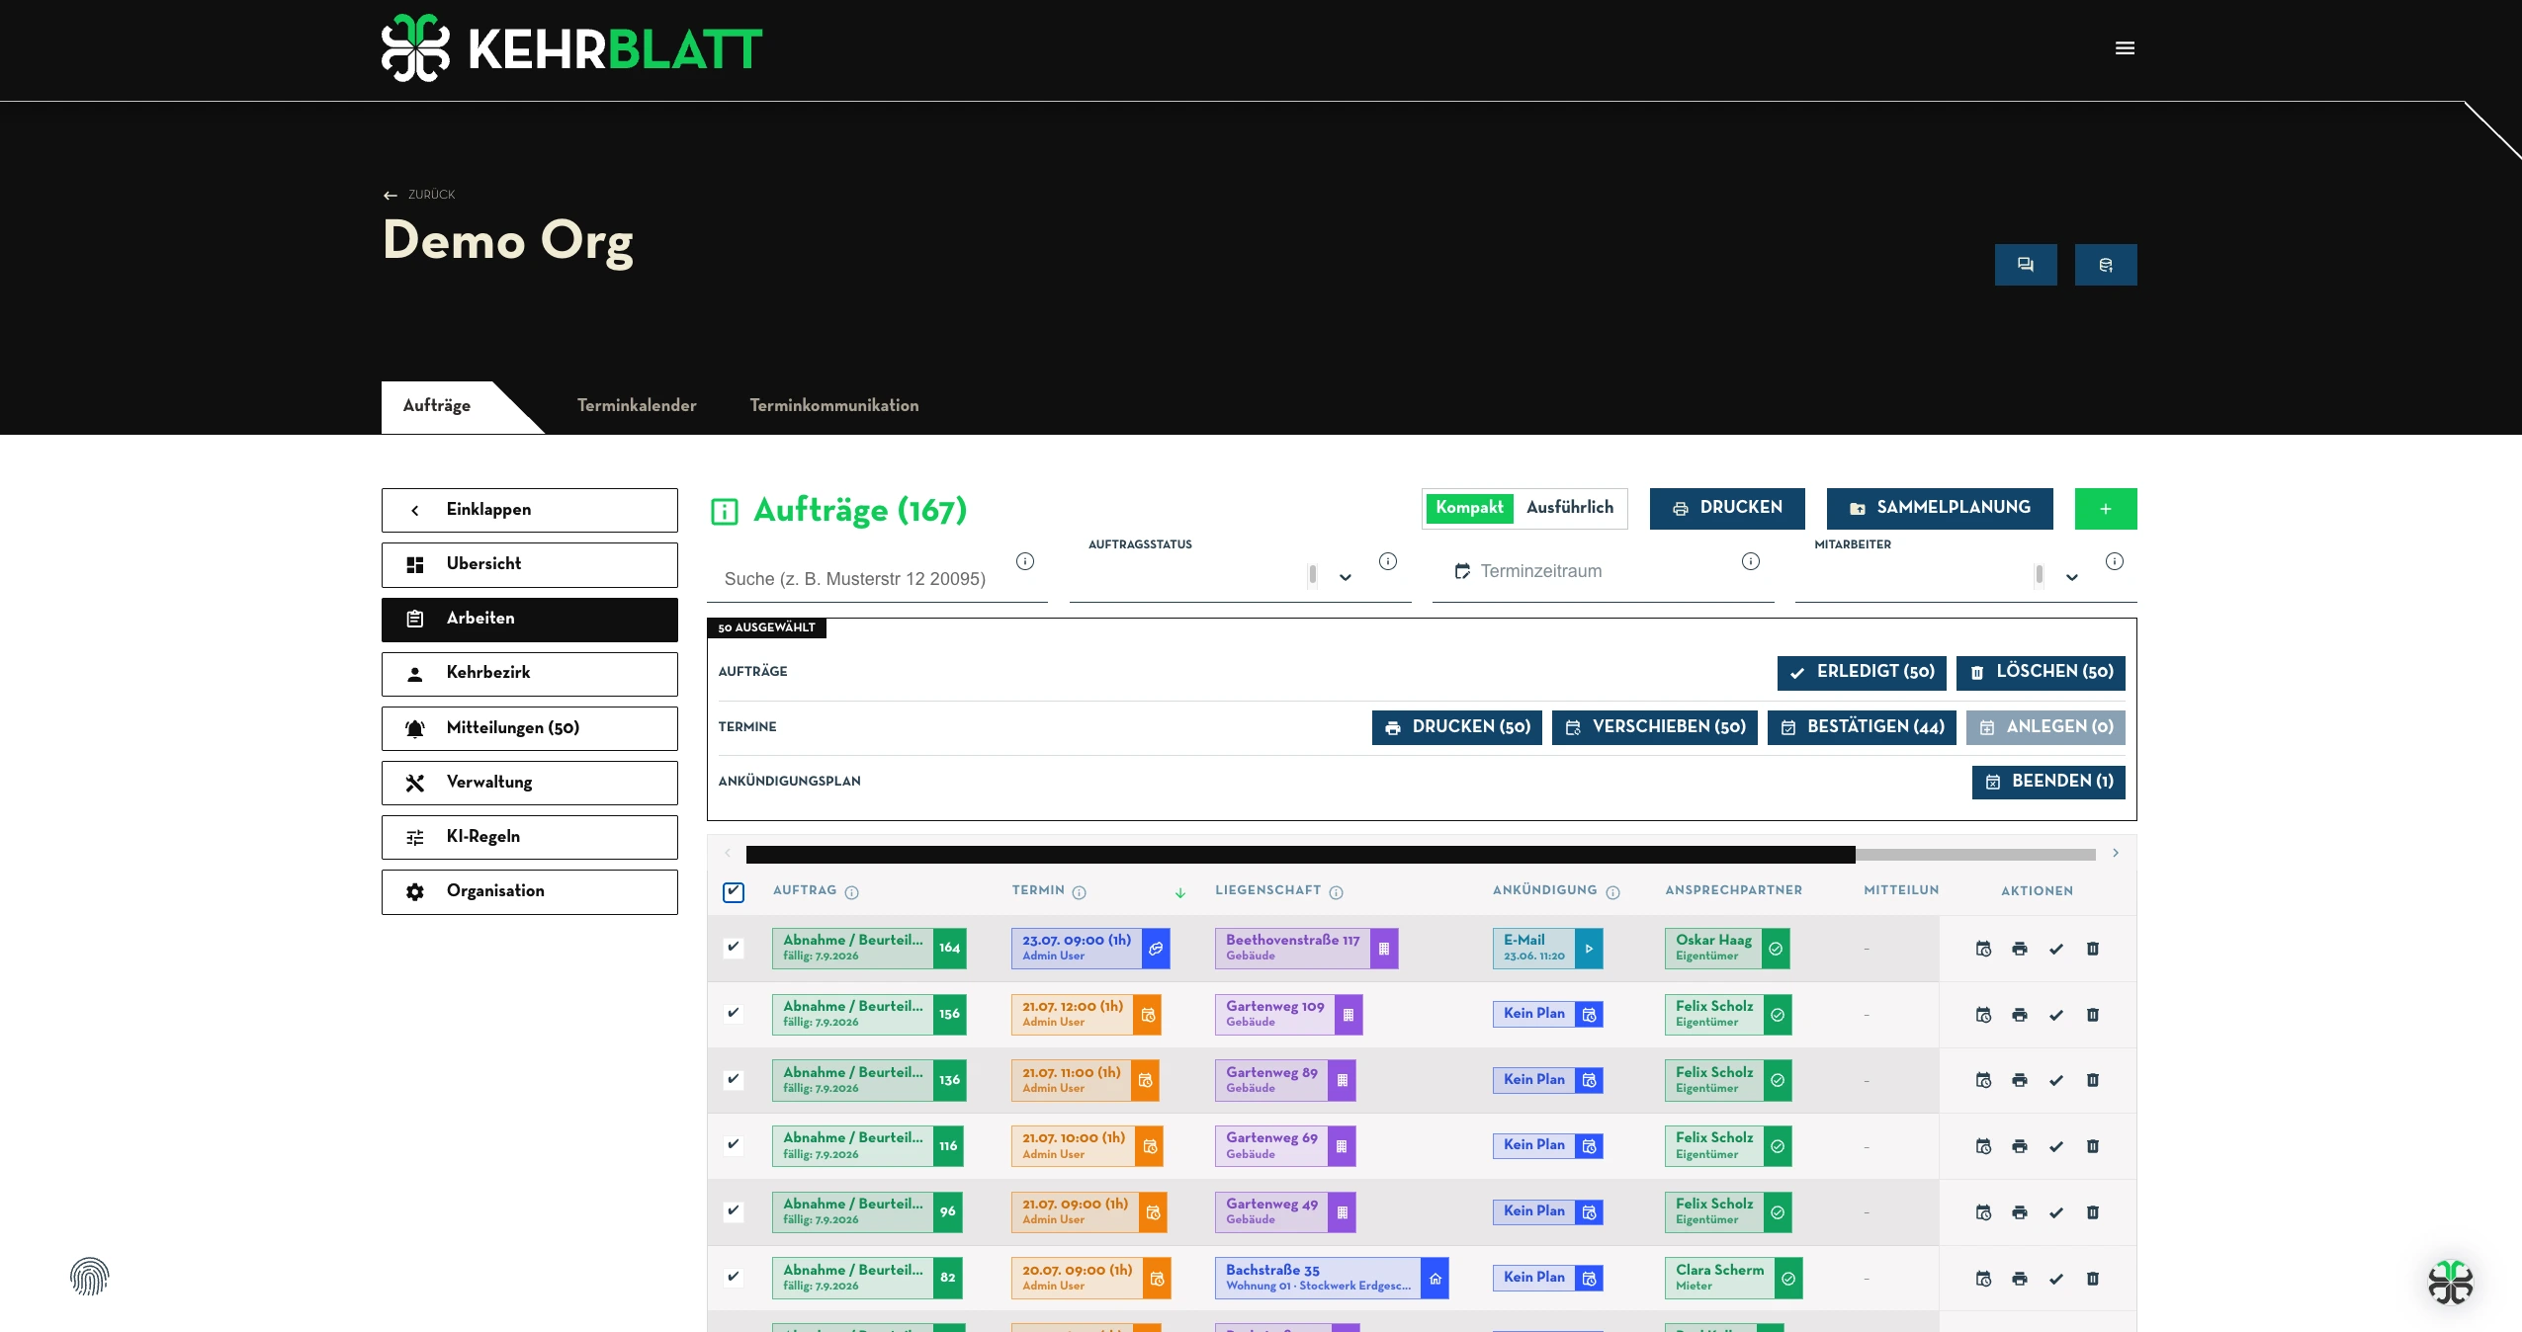Uncheck the order 136 row checkbox
2522x1332 pixels.
[x=734, y=1079]
